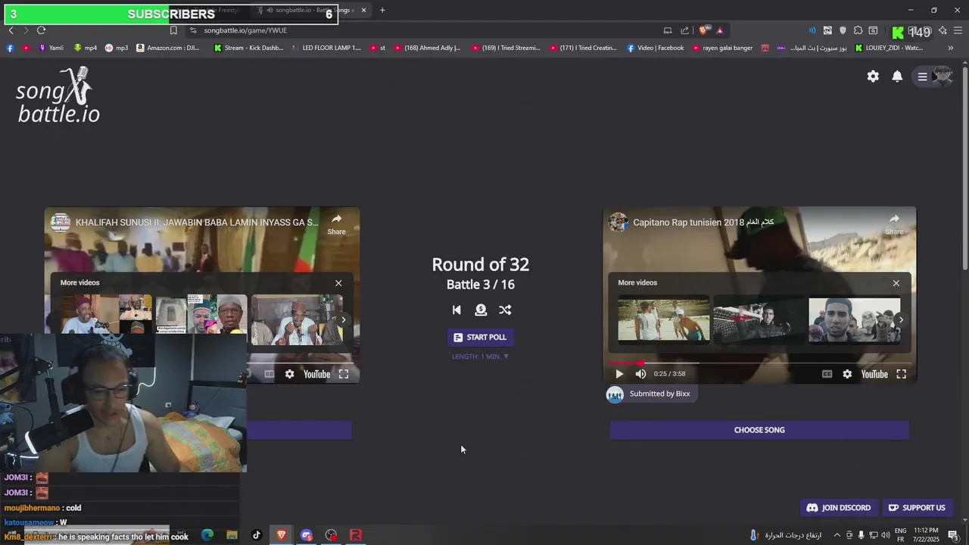Open the Capitano Rap tunisien video title
Viewport: 969px width, 545px height.
pyautogui.click(x=703, y=223)
